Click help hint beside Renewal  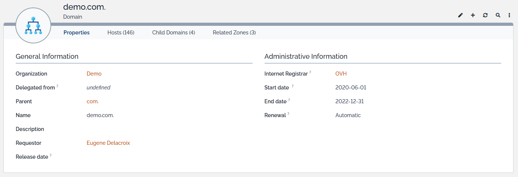(x=289, y=114)
